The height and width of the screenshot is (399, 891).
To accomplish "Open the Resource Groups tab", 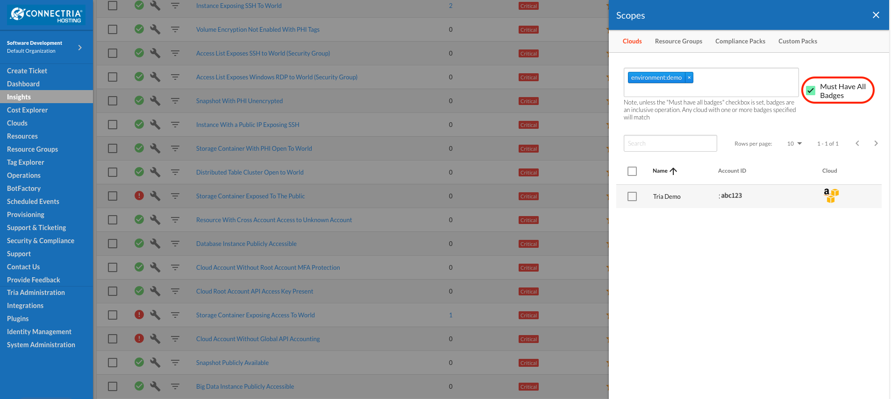I will pyautogui.click(x=678, y=41).
